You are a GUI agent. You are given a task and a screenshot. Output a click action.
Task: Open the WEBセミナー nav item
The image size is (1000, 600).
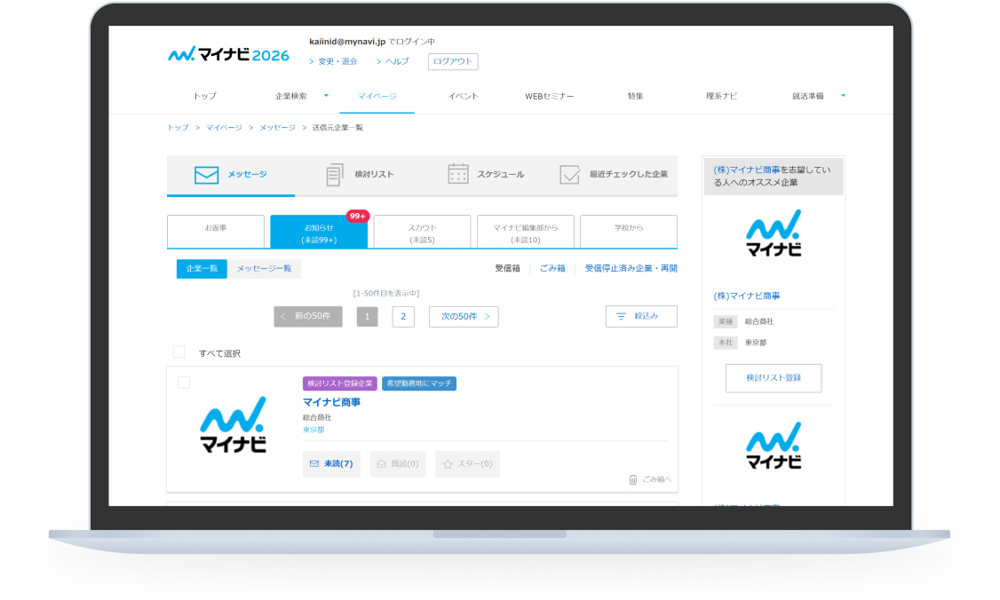pyautogui.click(x=549, y=96)
